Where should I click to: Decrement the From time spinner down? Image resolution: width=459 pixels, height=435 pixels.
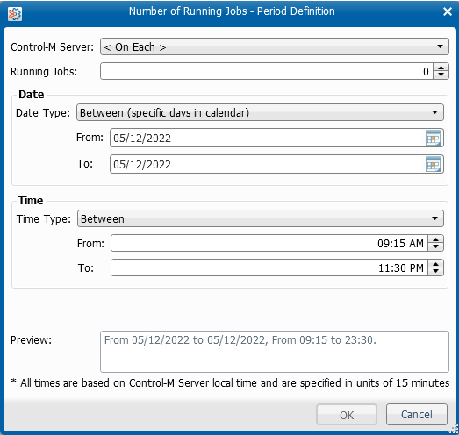coord(435,247)
